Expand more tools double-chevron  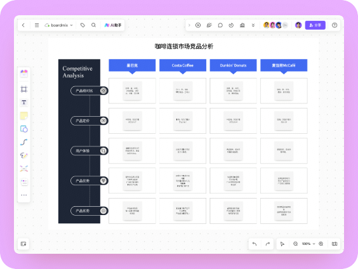253,25
